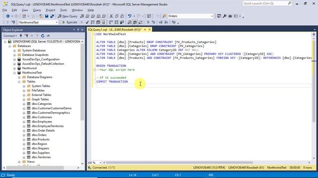The width and height of the screenshot is (318, 178).
Task: Click the Open File folder icon
Action: point(41,16)
